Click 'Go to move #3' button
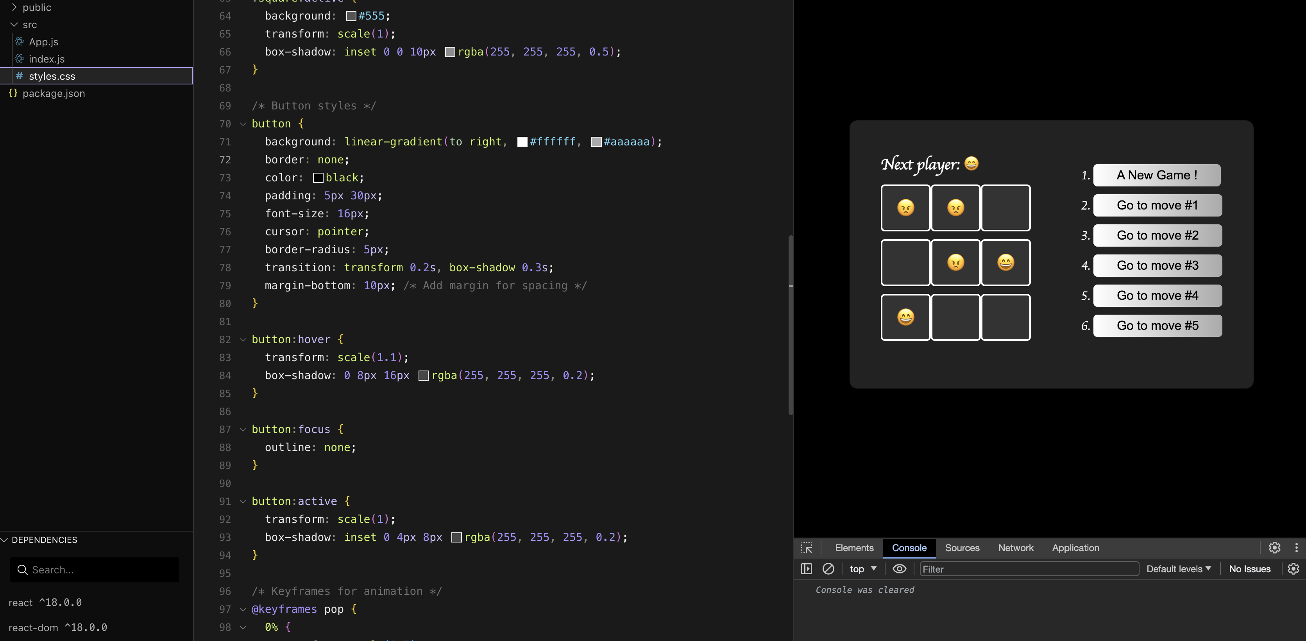The width and height of the screenshot is (1306, 641). (x=1158, y=265)
